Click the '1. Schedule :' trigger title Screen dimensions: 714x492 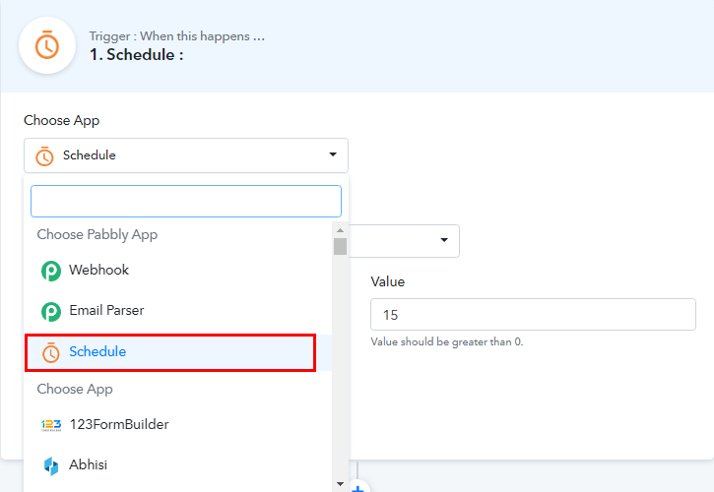(x=137, y=55)
